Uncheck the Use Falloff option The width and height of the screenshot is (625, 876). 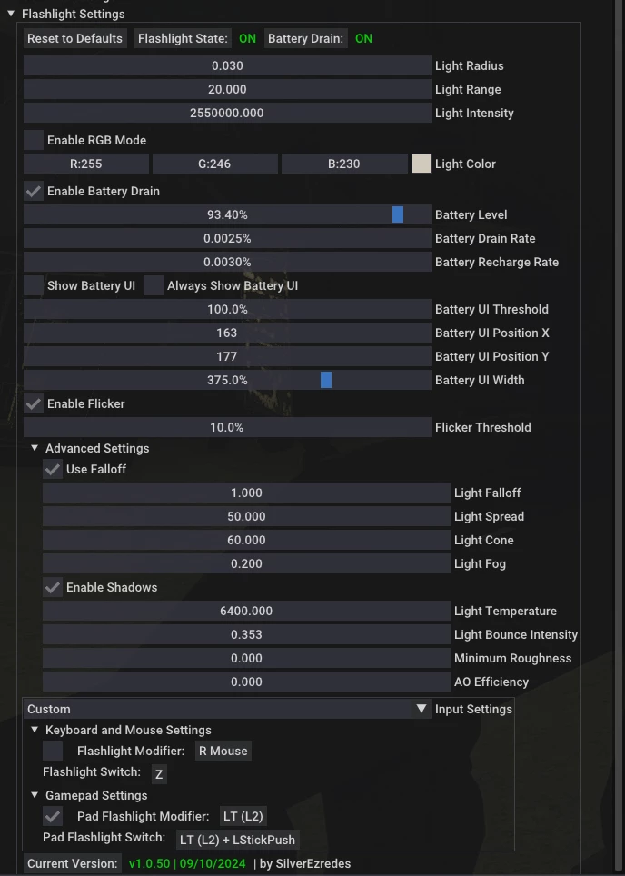tap(53, 469)
